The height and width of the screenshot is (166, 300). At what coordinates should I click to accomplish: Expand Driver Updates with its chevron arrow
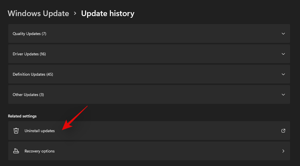pyautogui.click(x=283, y=54)
